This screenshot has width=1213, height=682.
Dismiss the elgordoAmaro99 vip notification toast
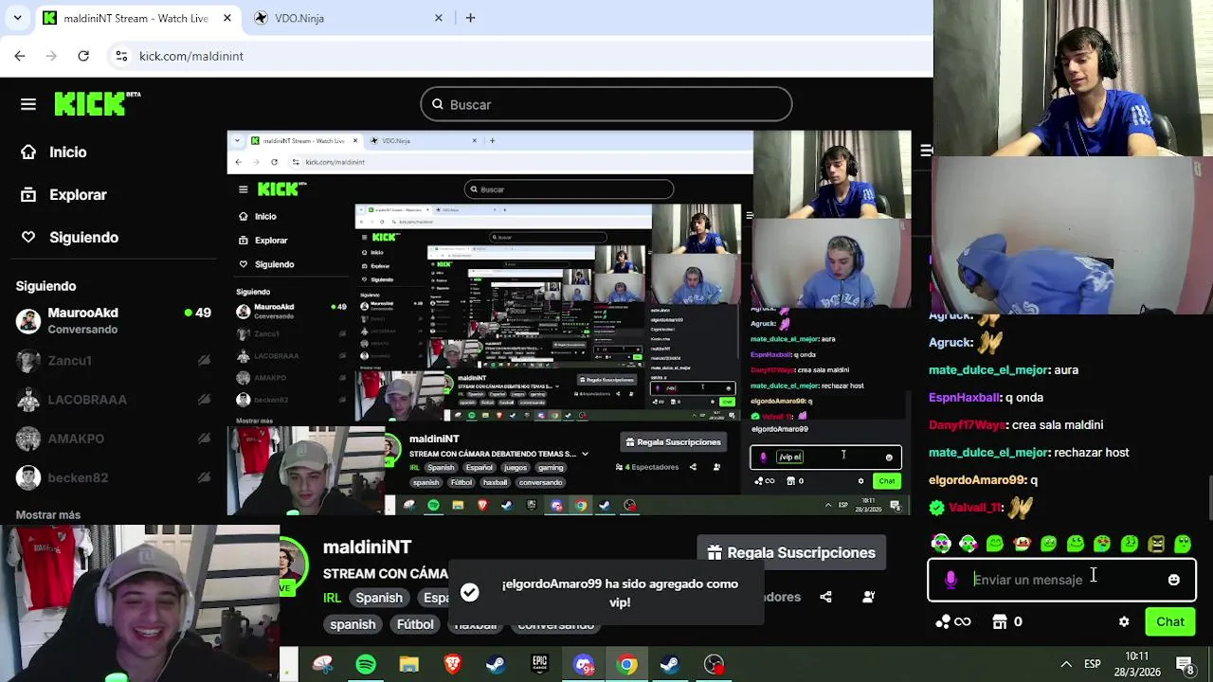pyautogui.click(x=606, y=592)
